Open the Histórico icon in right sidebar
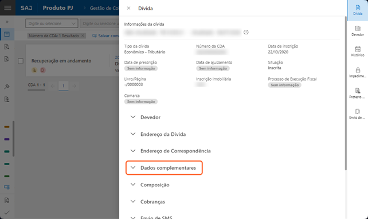368x219 pixels. click(x=358, y=52)
